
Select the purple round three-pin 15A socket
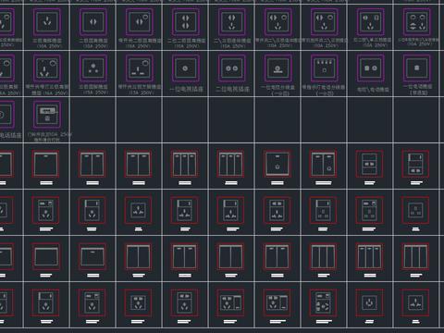pyautogui.click(x=92, y=68)
